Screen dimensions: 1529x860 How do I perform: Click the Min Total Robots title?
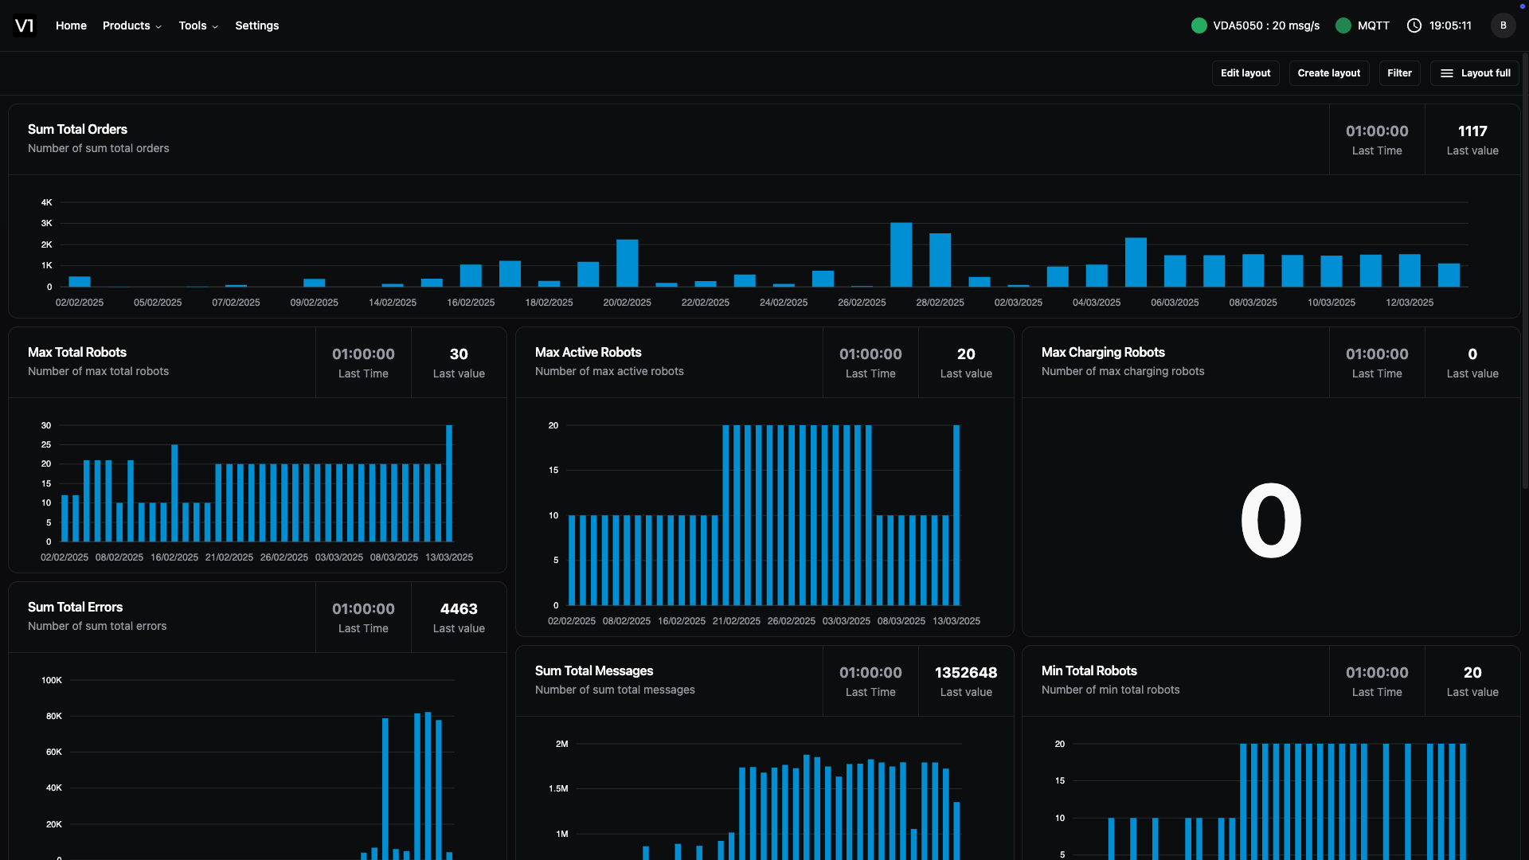click(x=1089, y=670)
